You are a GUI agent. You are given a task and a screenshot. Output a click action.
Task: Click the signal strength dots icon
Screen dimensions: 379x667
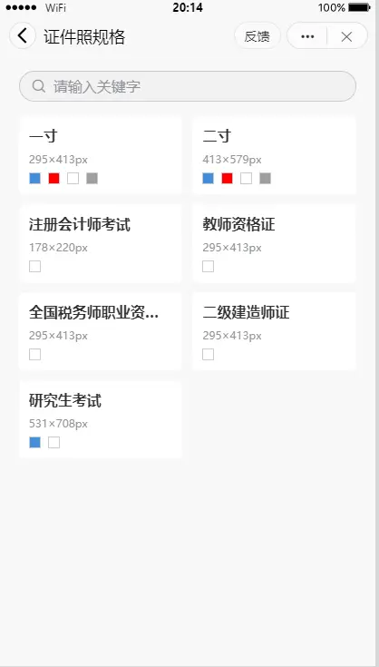[21, 7]
